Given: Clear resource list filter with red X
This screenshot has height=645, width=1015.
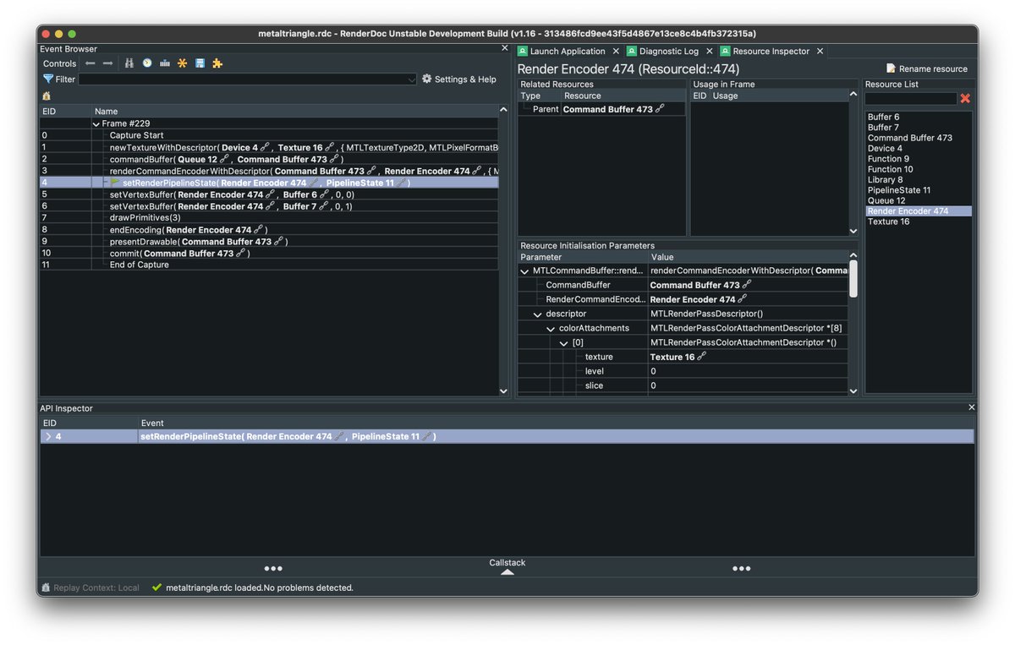Looking at the screenshot, I should pos(965,99).
